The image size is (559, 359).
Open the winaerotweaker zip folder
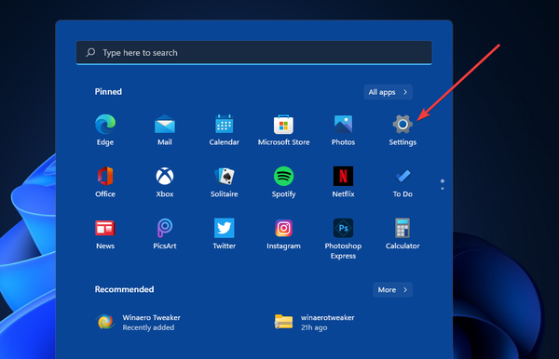(315, 322)
